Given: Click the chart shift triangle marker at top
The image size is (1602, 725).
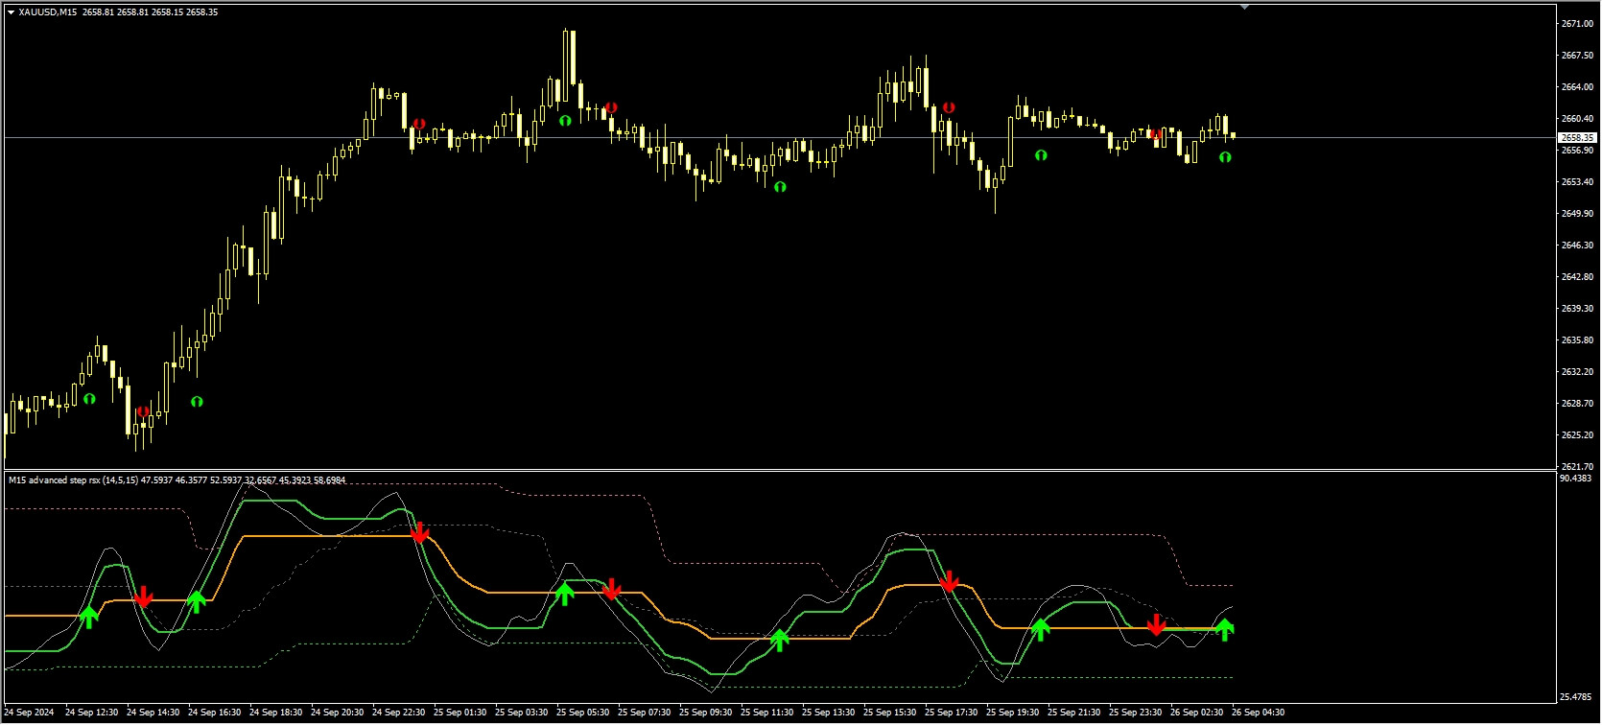Looking at the screenshot, I should pos(1244,7).
